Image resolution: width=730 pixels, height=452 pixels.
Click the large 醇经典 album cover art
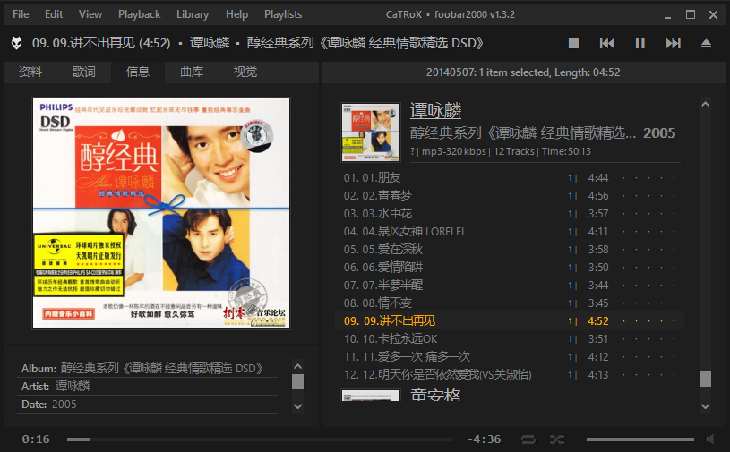[161, 213]
